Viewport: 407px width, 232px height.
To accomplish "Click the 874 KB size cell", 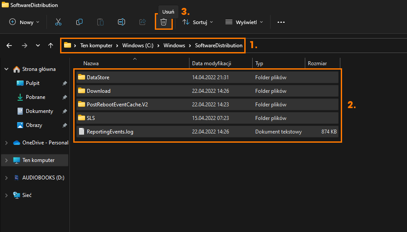I will click(x=329, y=131).
